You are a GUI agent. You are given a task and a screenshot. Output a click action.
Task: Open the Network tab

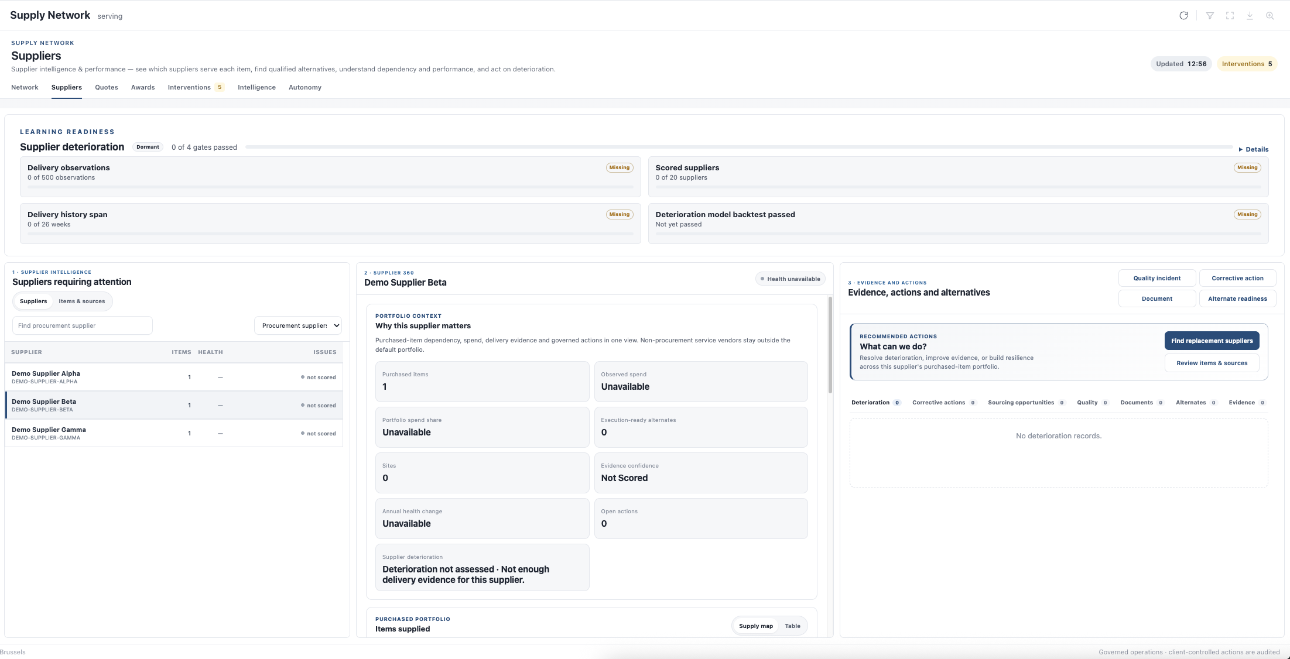[25, 87]
